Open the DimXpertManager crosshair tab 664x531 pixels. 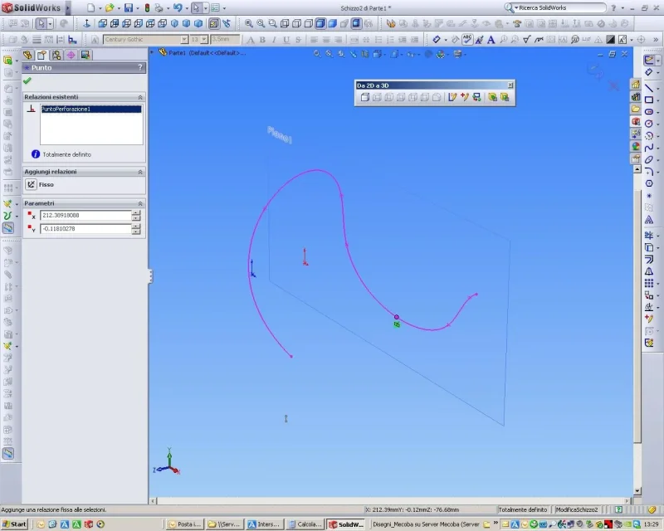tap(71, 55)
